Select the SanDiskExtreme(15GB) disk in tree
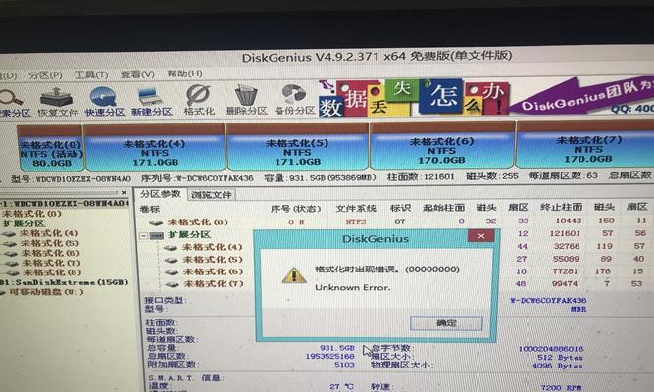This screenshot has width=654, height=392. point(65,282)
